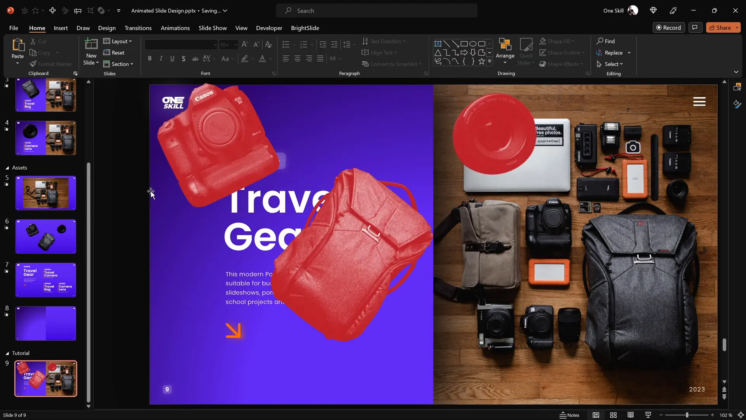Screen dimensions: 746x420
Task: Click the Paste clipboard icon
Action: click(x=17, y=45)
